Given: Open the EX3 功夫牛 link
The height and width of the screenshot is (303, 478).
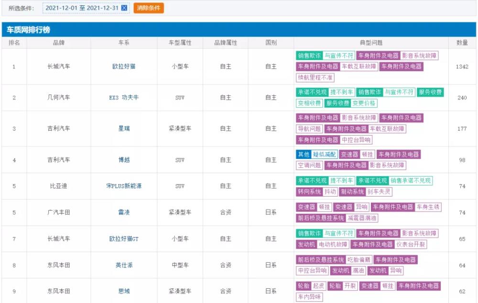Looking at the screenshot, I should (x=124, y=97).
